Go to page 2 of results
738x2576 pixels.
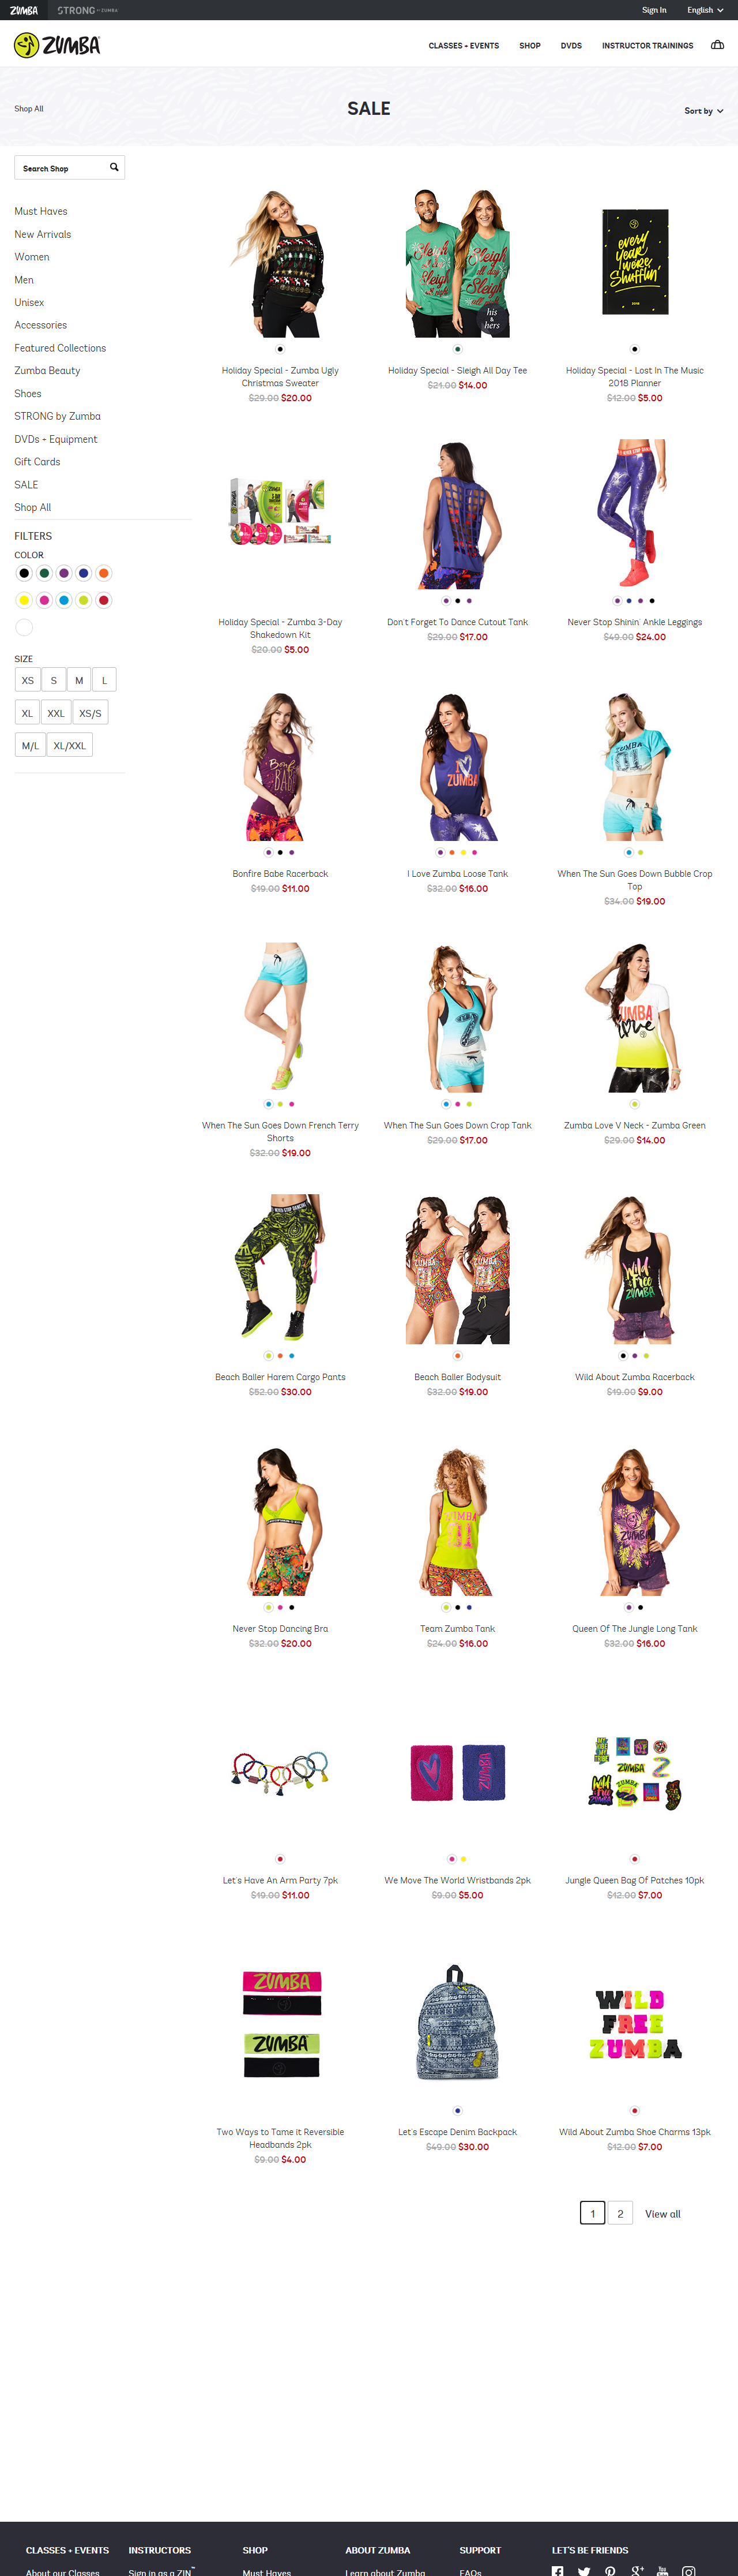click(620, 2213)
